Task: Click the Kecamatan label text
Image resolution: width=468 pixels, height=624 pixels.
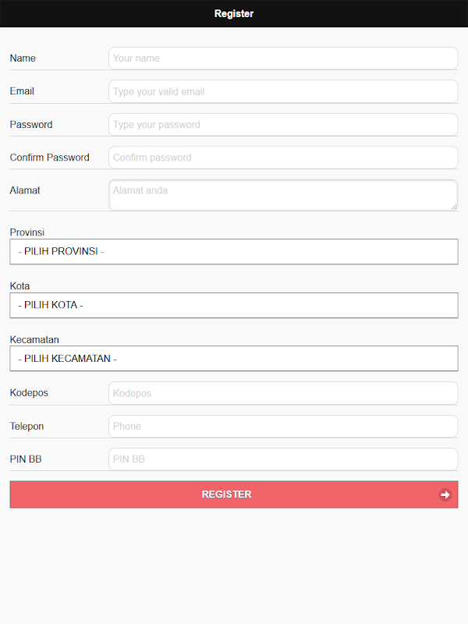Action: pos(34,339)
